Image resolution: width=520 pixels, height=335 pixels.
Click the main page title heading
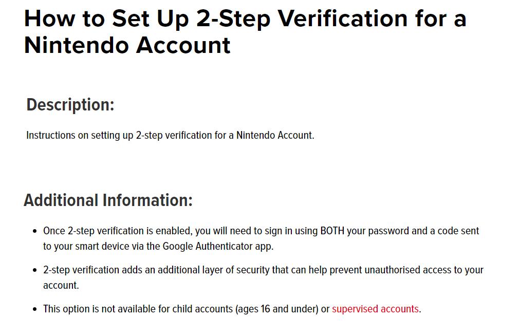[x=245, y=32]
